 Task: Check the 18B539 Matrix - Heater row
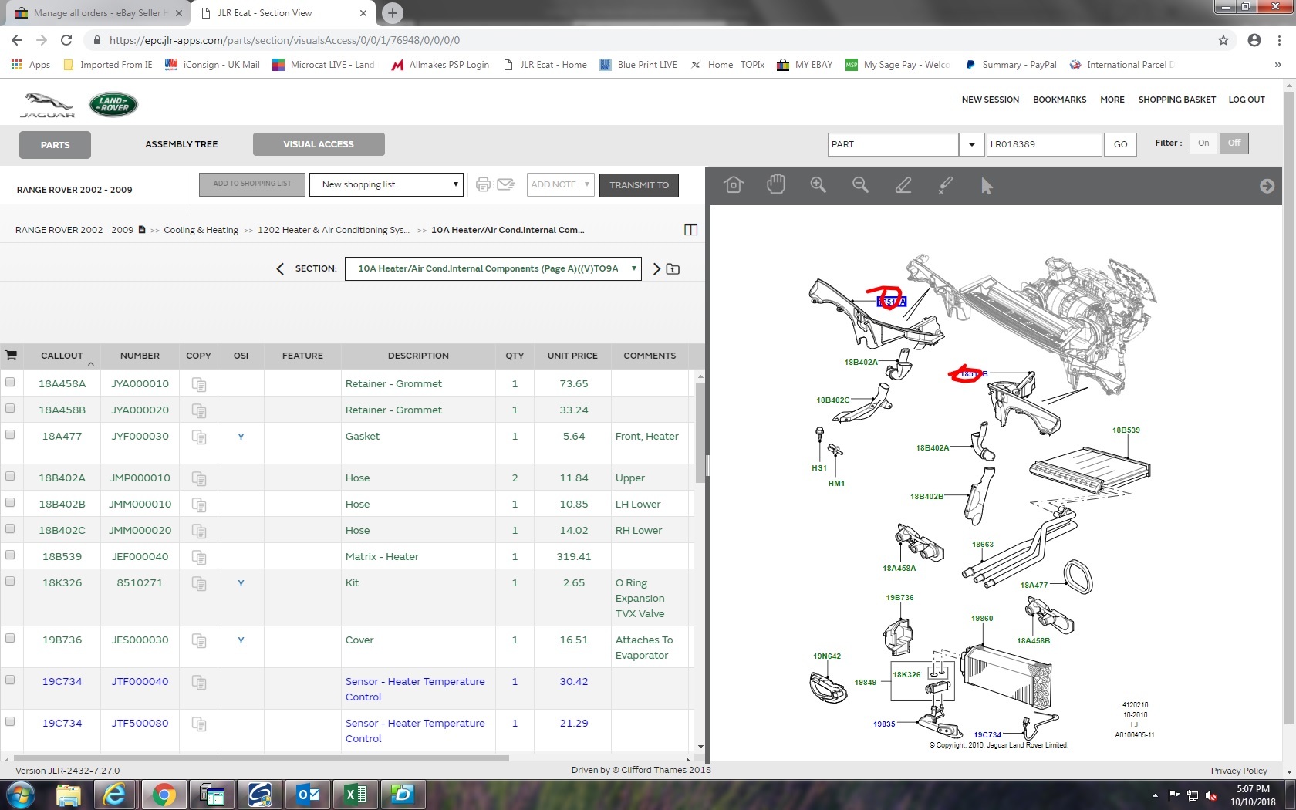[10, 555]
